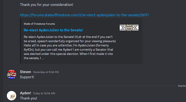Select Steven's Support! message
The image size is (186, 102).
27,77
